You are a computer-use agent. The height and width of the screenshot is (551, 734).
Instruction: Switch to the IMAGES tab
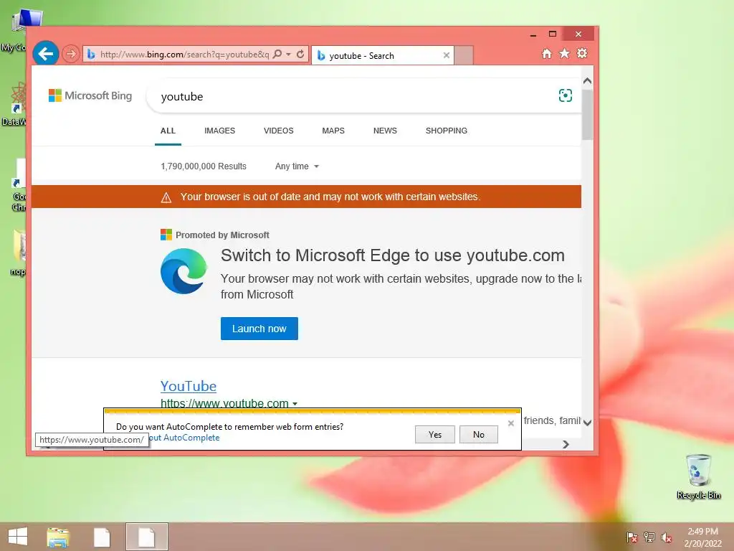(x=219, y=131)
